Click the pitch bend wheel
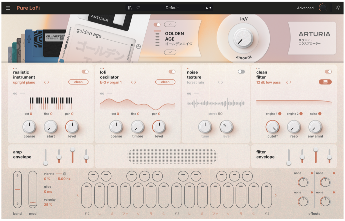The image size is (345, 221). coord(17,189)
